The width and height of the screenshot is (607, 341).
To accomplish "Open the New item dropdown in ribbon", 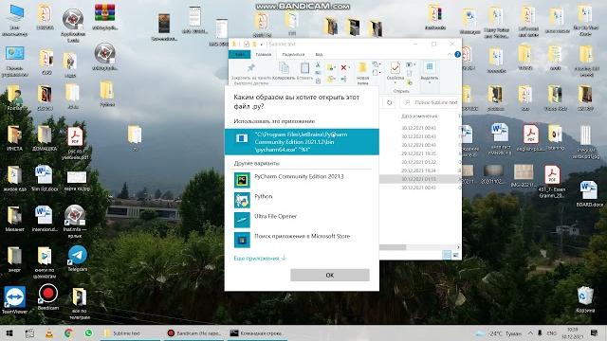I will point(376,64).
